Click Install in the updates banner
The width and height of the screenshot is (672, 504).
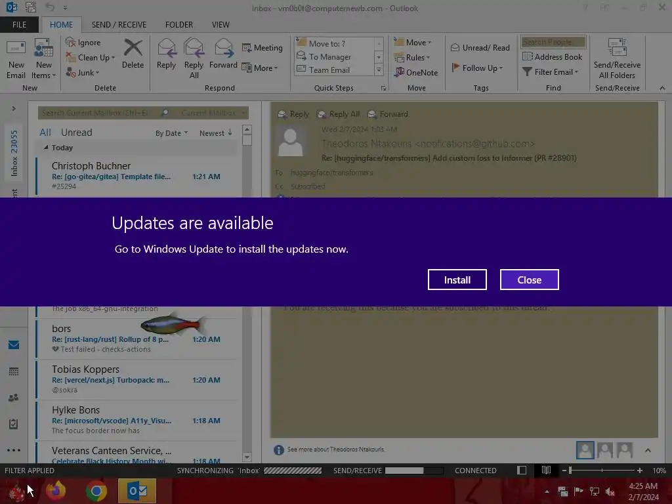pyautogui.click(x=457, y=280)
